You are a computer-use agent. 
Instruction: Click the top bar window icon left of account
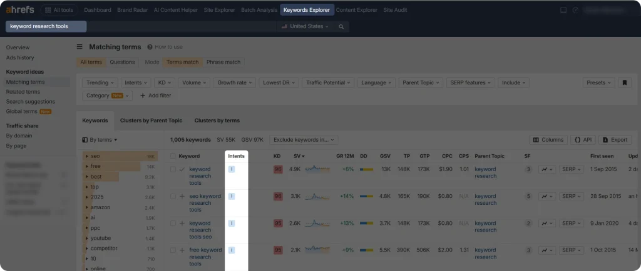tap(563, 10)
